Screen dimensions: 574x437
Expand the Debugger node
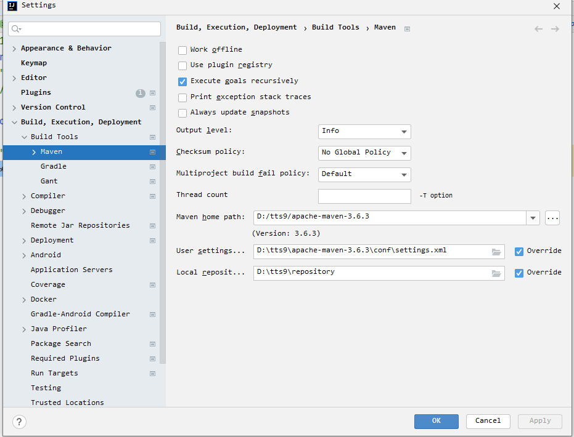[x=24, y=211]
